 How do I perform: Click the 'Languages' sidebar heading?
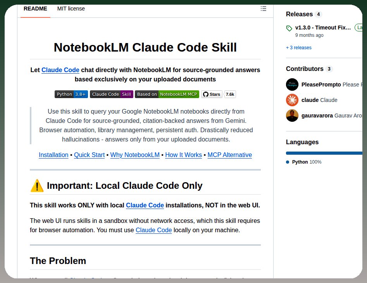(302, 142)
